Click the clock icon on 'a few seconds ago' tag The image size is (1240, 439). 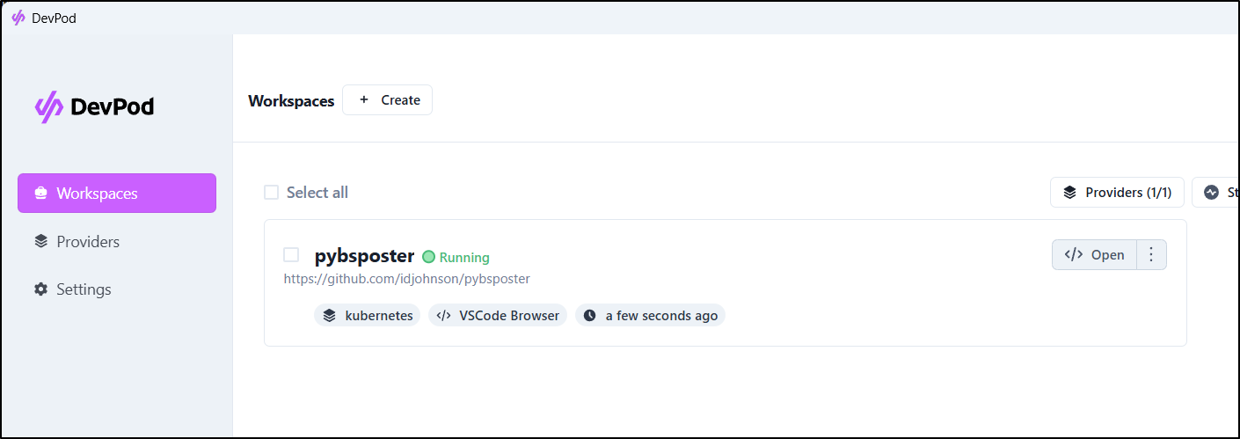(x=589, y=315)
